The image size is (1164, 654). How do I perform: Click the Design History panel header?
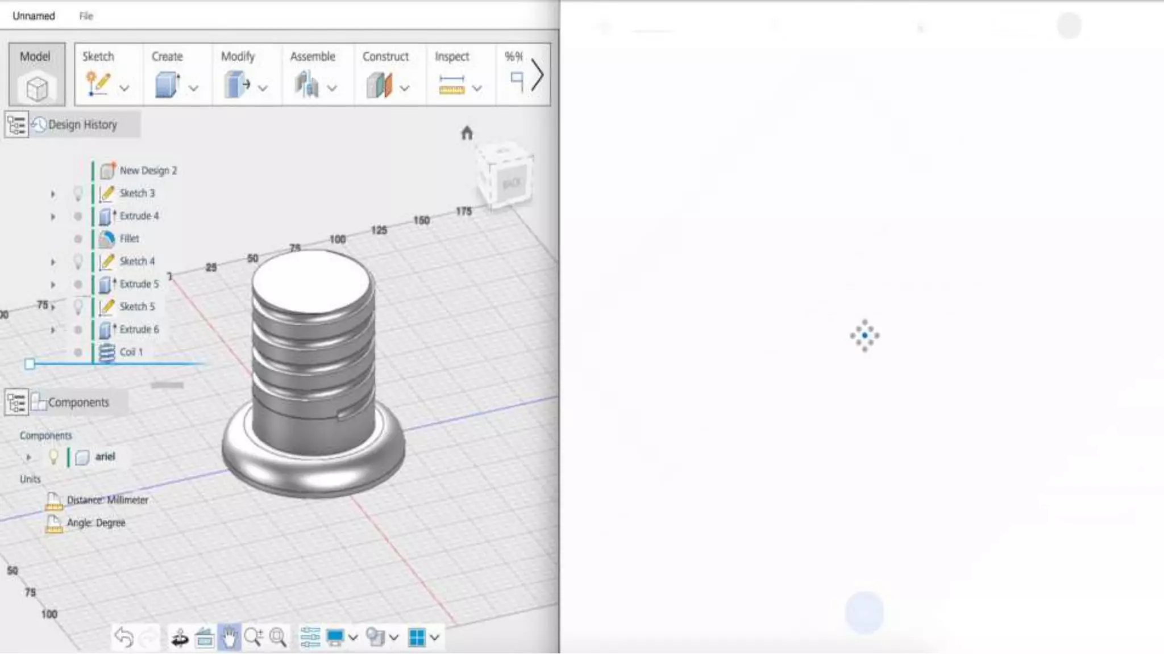(x=82, y=124)
